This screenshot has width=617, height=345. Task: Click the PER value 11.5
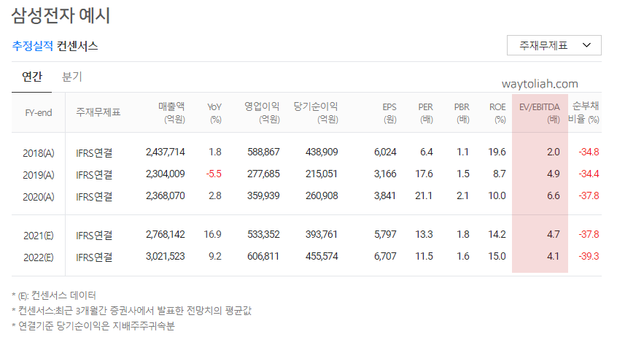click(x=424, y=256)
